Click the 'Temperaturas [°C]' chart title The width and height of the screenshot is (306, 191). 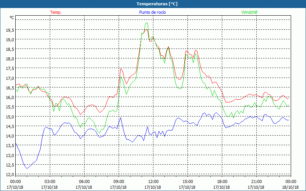click(x=157, y=4)
